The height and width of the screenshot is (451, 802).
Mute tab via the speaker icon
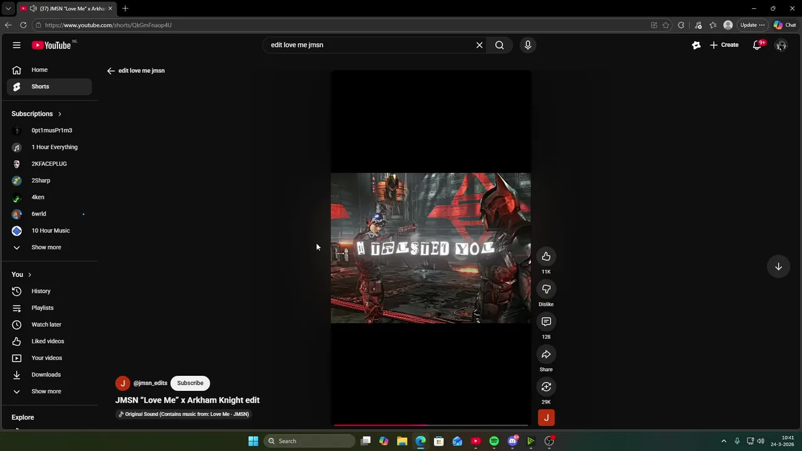point(33,8)
